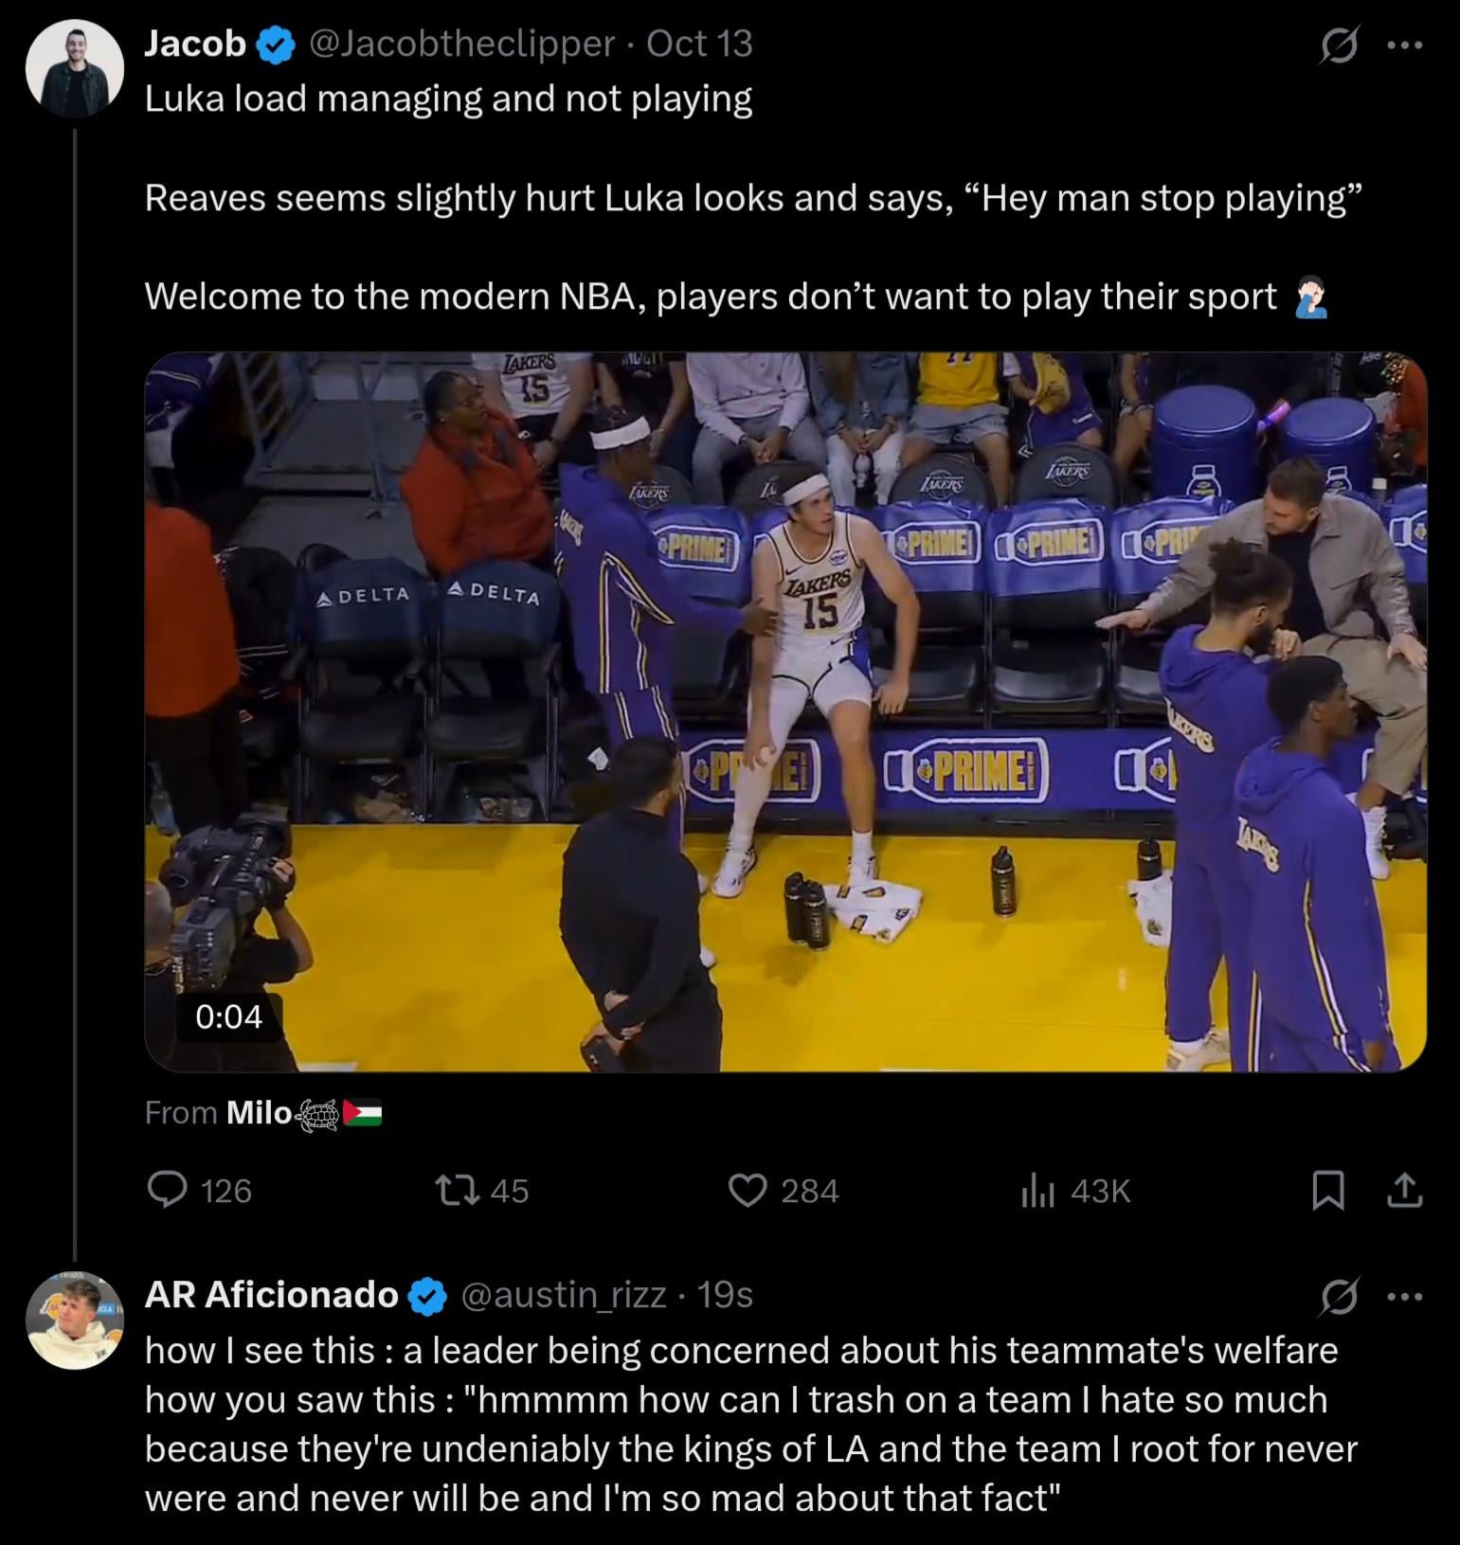This screenshot has width=1460, height=1545.
Task: View analytics showing 43K views
Action: coord(1037,1190)
